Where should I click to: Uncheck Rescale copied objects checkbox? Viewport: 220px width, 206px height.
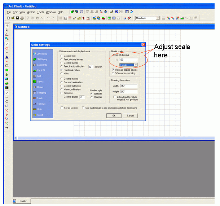coord(113,70)
